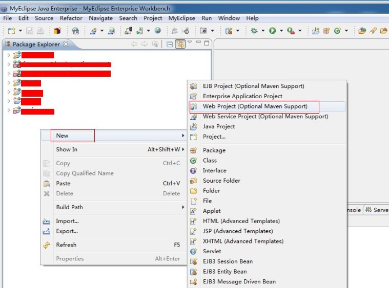
Task: Choose Interface in New submenu
Action: 267,170
